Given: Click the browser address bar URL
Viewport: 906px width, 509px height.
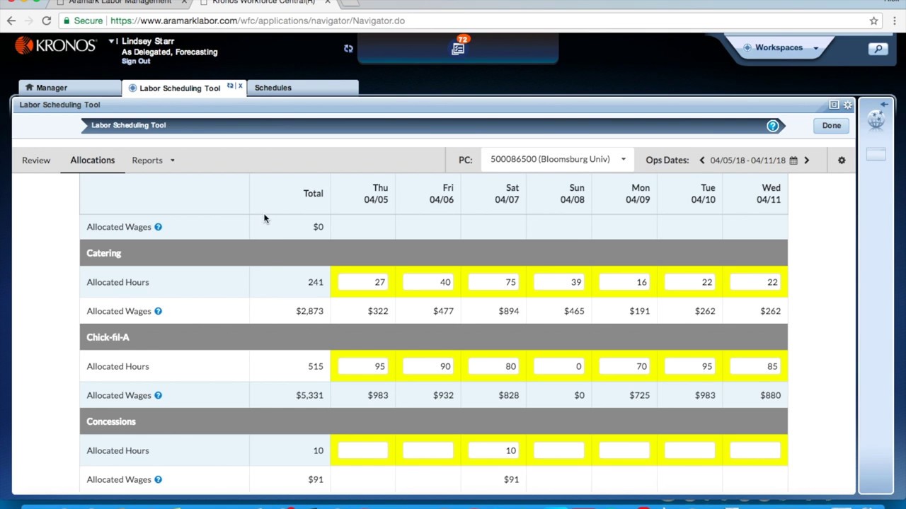Looking at the screenshot, I should click(x=258, y=21).
